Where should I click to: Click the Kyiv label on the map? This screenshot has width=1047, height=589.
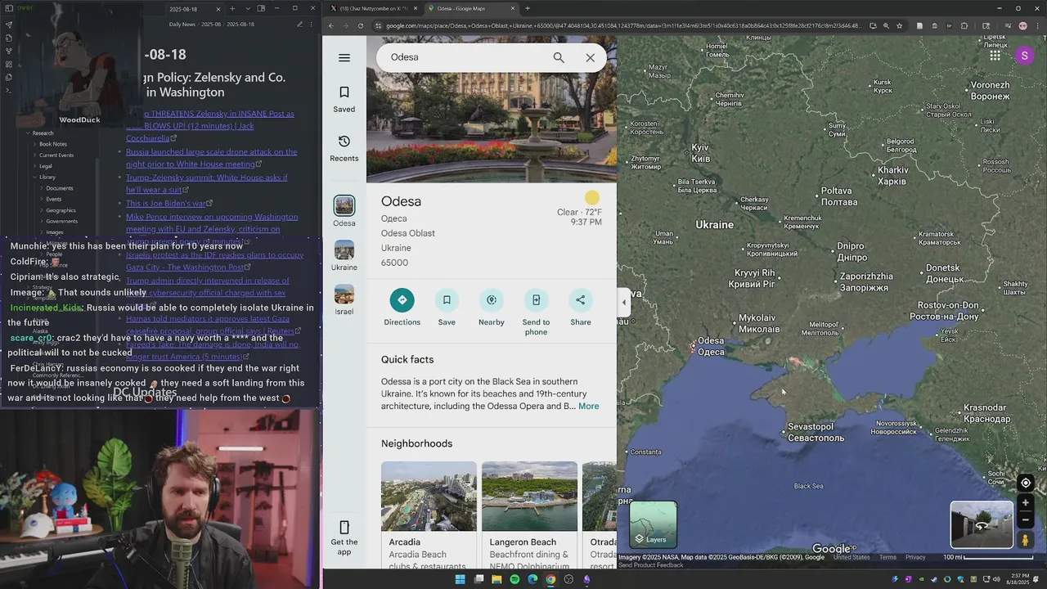coord(701,153)
